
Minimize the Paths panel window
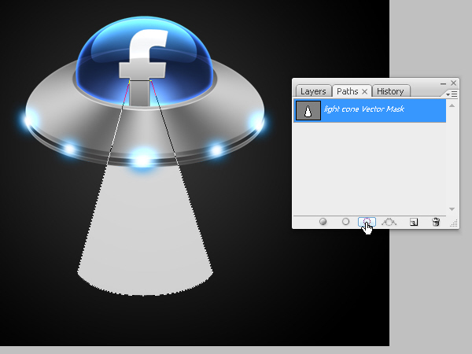(x=443, y=83)
